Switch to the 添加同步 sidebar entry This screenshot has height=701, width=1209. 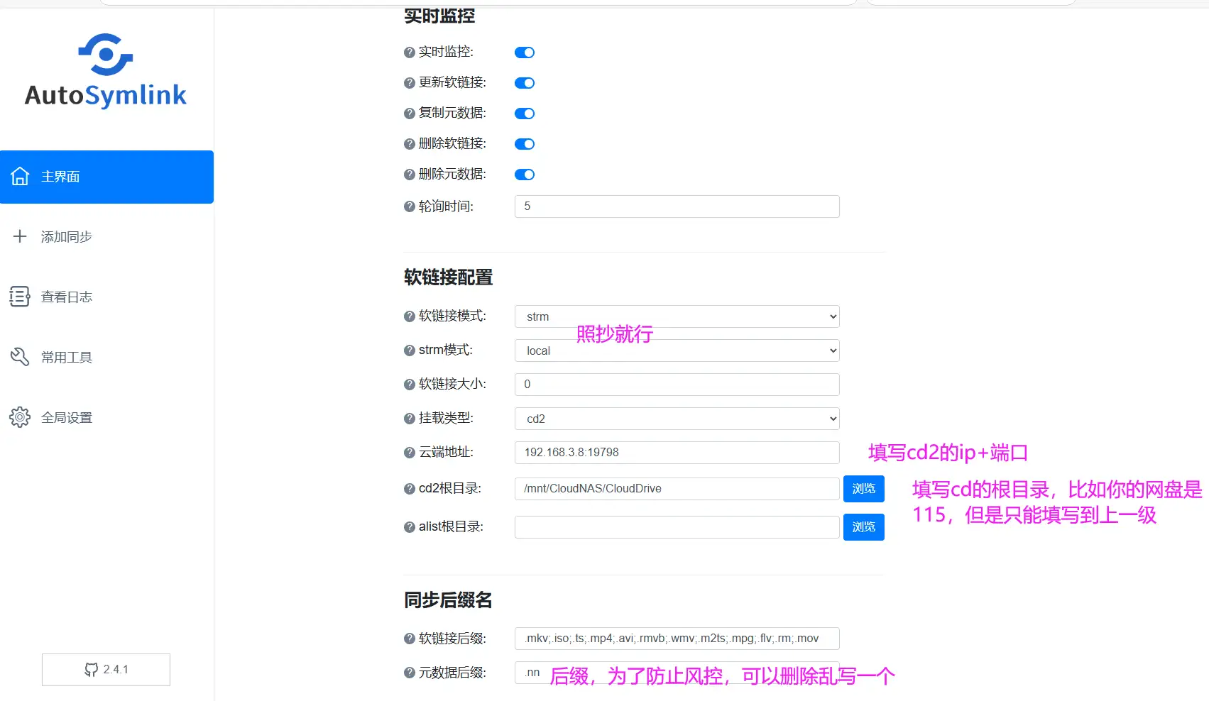pos(67,236)
